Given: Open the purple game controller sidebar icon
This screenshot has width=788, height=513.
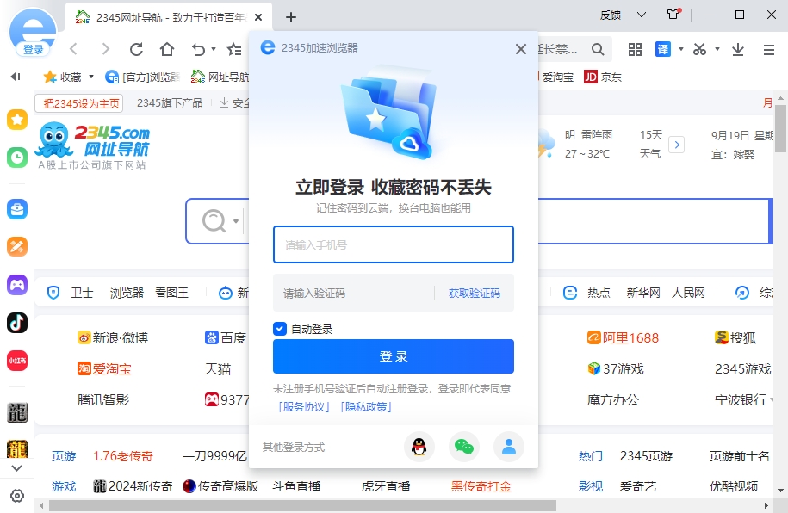Looking at the screenshot, I should [x=17, y=284].
